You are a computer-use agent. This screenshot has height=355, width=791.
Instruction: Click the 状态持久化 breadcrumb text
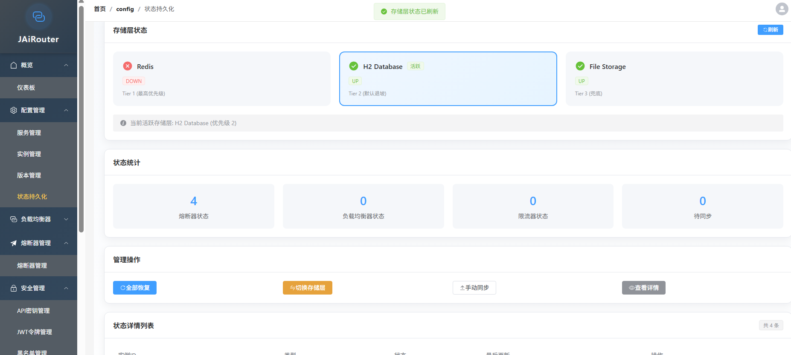tap(159, 9)
